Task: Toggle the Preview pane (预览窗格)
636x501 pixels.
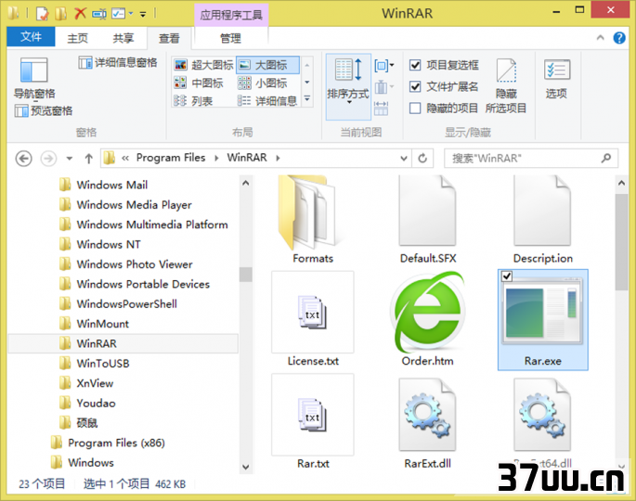Action: pos(44,110)
